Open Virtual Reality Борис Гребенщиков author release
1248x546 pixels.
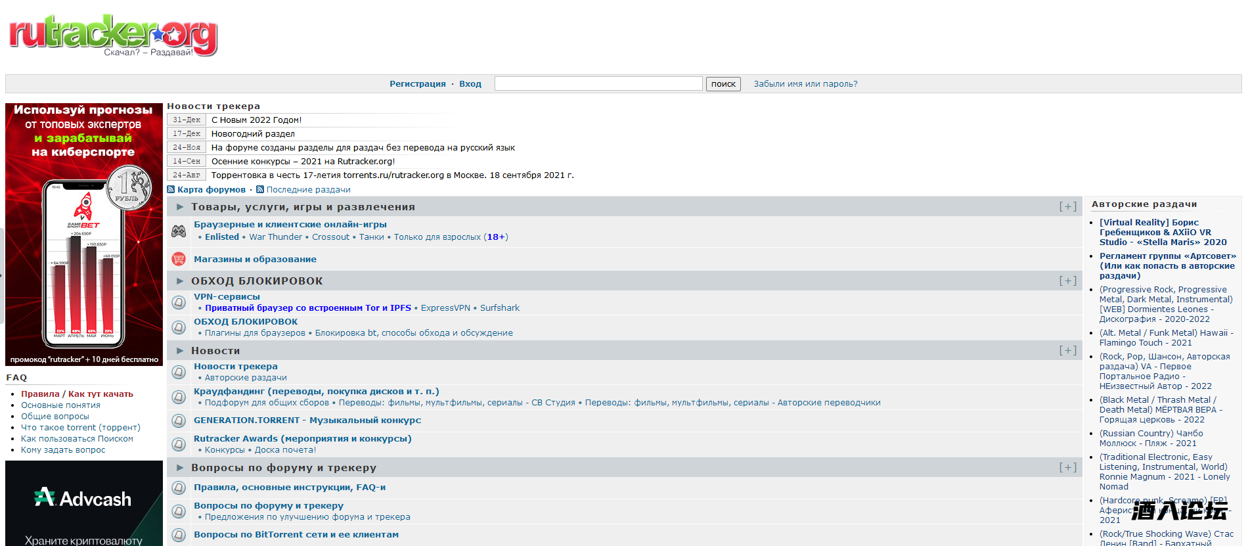click(1163, 233)
